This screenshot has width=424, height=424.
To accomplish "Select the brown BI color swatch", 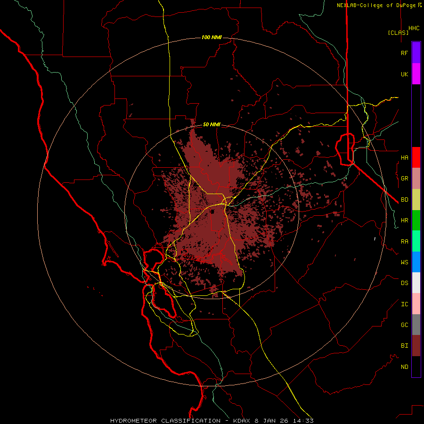I will click(416, 346).
